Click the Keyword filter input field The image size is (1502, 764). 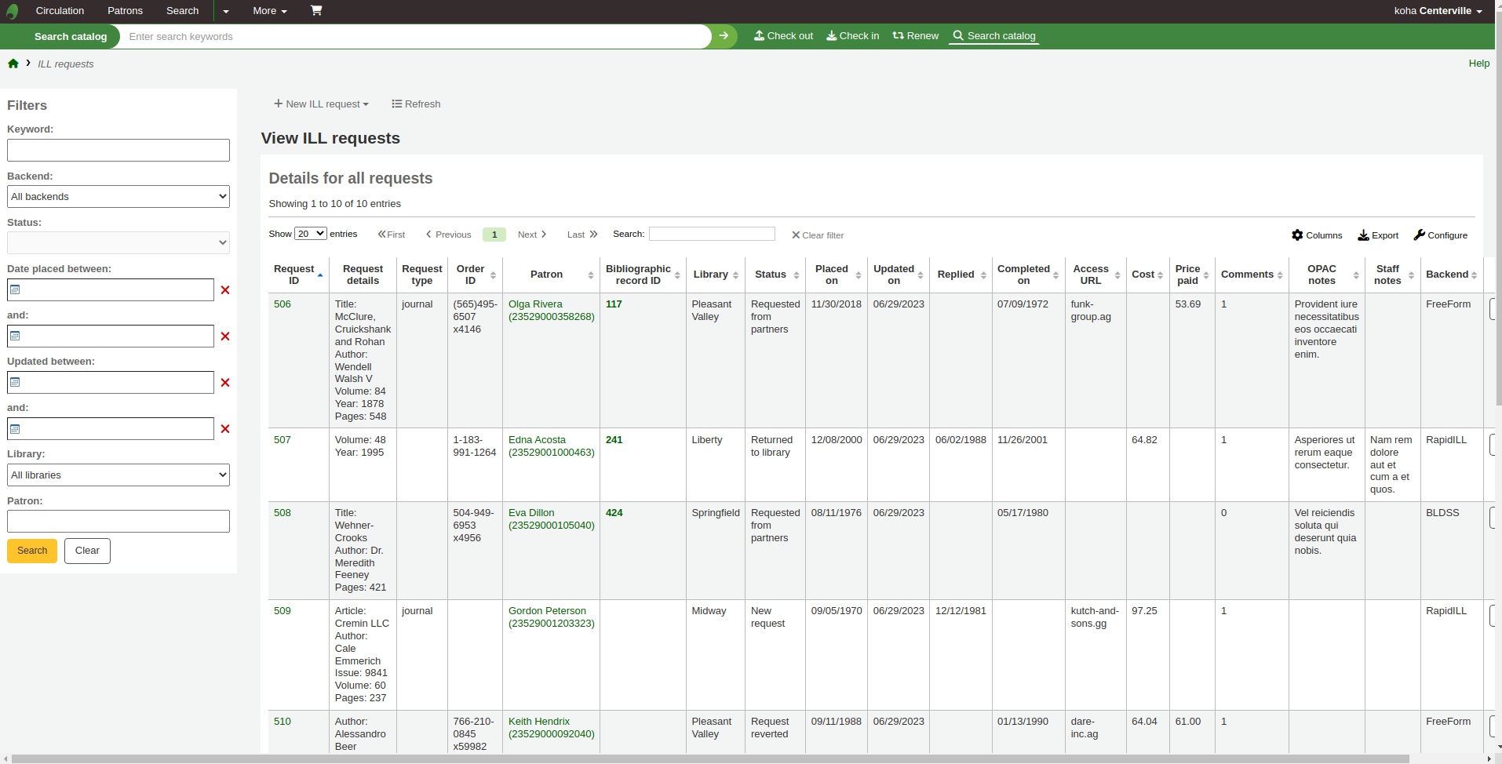click(x=118, y=151)
